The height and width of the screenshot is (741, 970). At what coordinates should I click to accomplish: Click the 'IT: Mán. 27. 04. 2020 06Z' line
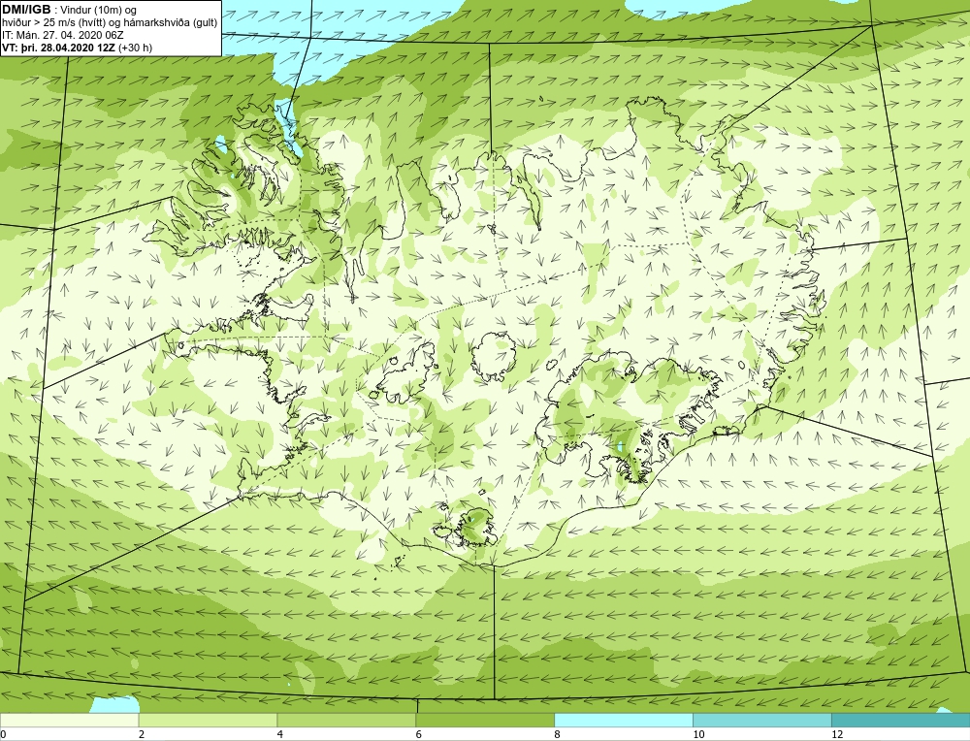[x=63, y=35]
